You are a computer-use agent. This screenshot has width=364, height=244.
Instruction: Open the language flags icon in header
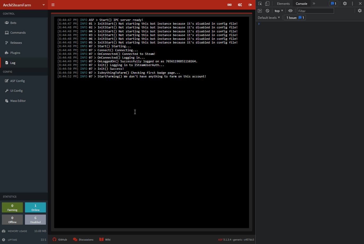229,5
